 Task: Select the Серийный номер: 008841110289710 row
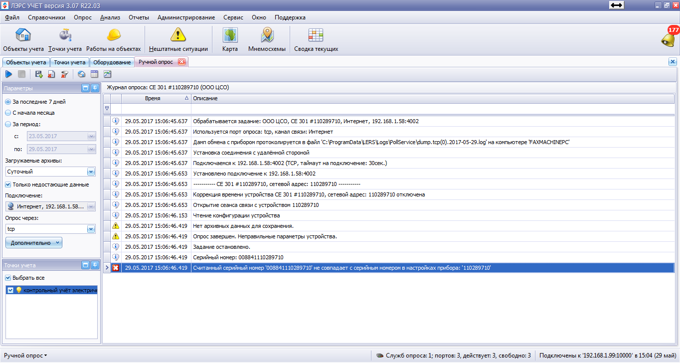pos(389,257)
